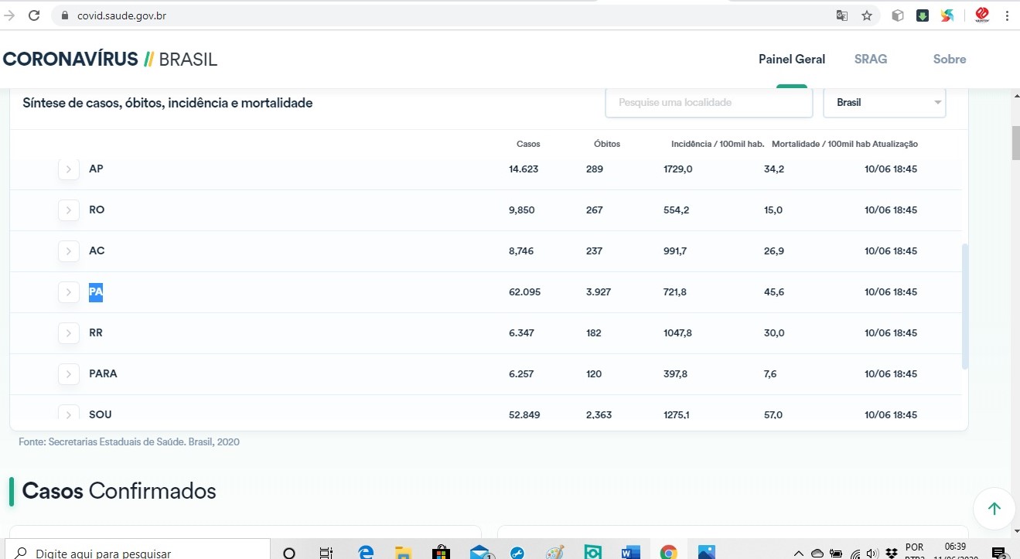Expand the RO state row

[69, 210]
